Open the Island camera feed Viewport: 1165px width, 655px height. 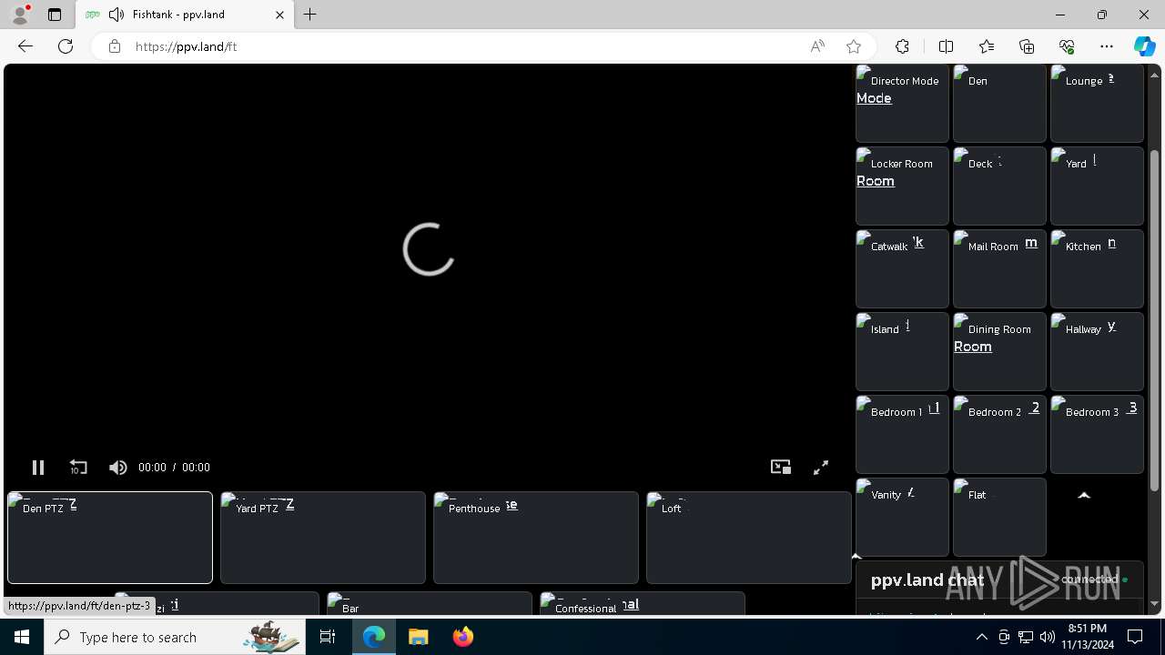pyautogui.click(x=902, y=351)
